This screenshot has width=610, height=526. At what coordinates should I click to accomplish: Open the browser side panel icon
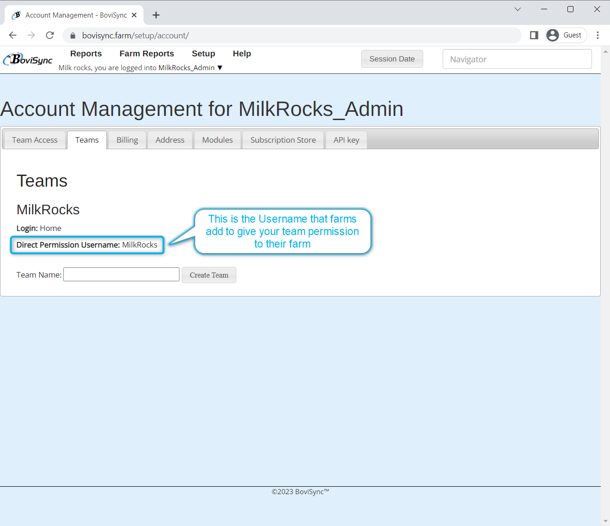click(x=534, y=35)
